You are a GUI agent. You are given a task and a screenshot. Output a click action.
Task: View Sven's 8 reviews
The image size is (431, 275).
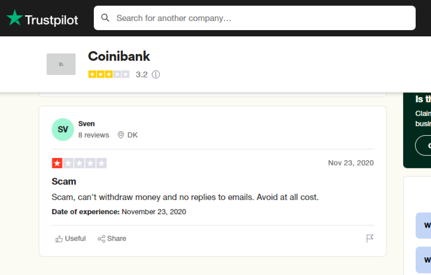coord(93,135)
